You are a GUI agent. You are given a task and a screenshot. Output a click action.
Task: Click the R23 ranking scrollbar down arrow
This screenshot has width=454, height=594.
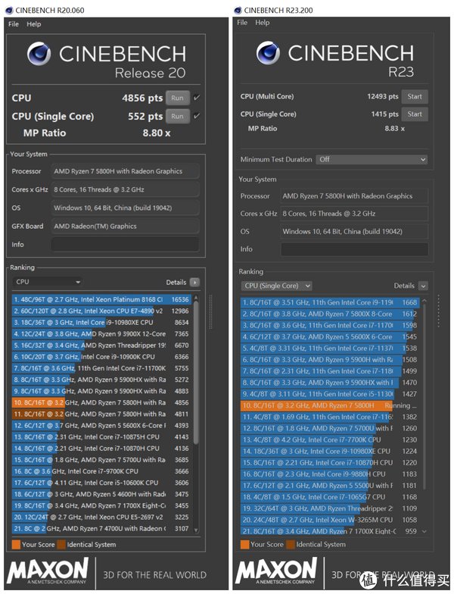pos(424,532)
